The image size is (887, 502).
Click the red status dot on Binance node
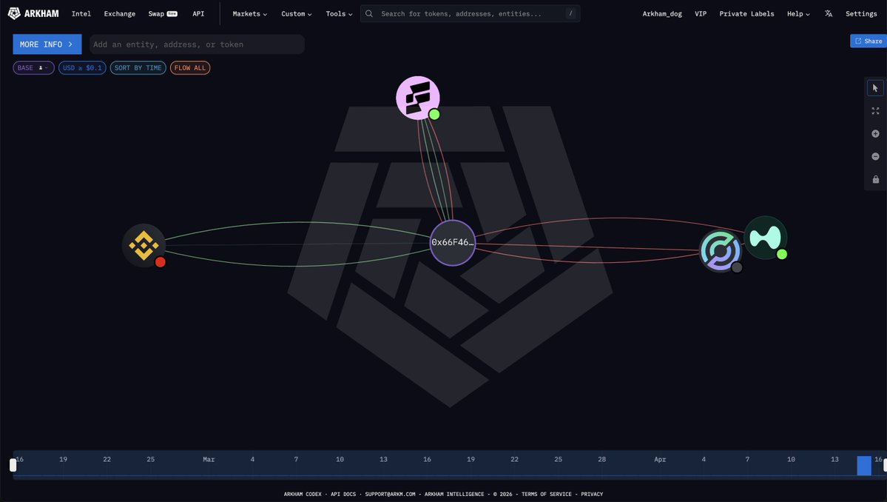(160, 262)
